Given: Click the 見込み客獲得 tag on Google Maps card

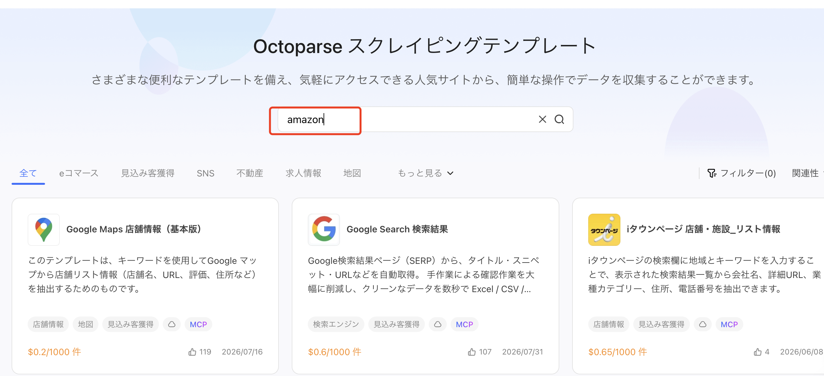Looking at the screenshot, I should pos(131,324).
